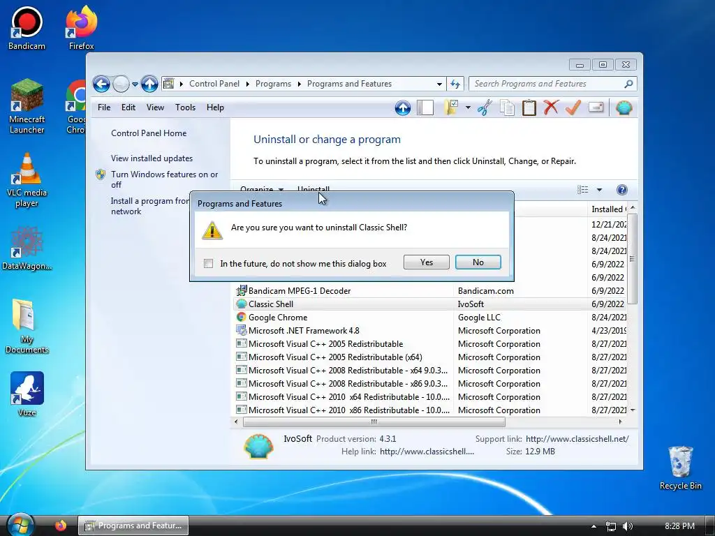Open View installed updates link
Viewport: 715px width, 536px height.
tap(152, 158)
